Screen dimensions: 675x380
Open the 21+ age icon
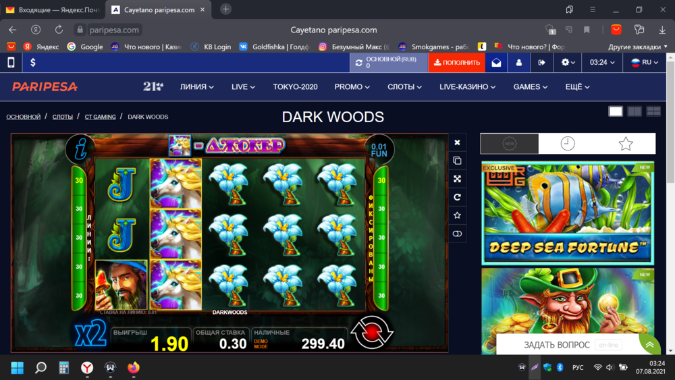(x=153, y=86)
